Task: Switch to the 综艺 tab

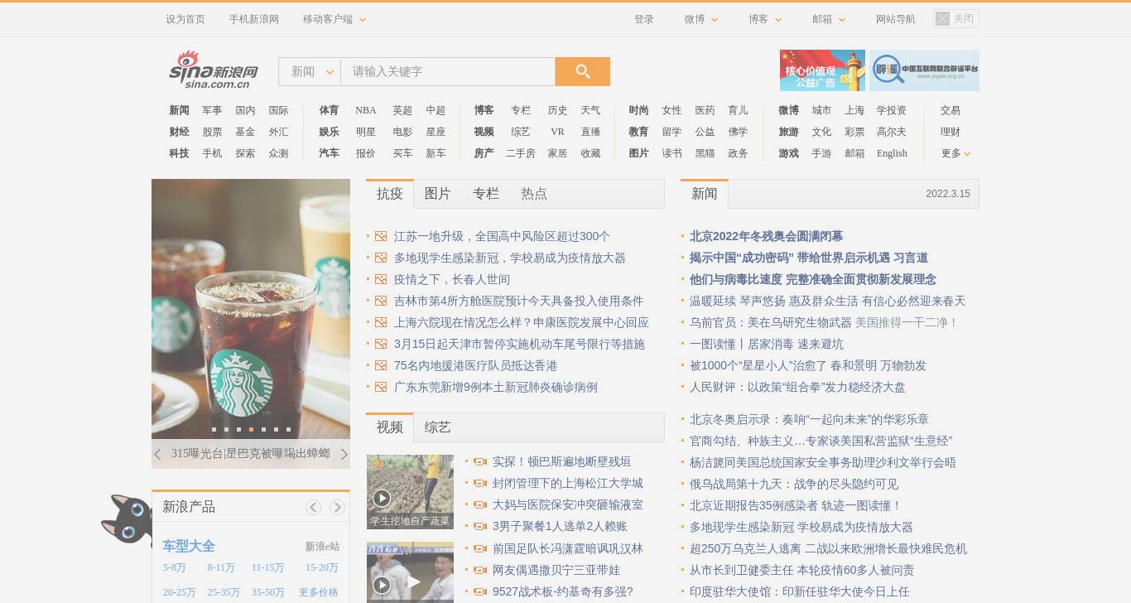Action: [x=437, y=427]
